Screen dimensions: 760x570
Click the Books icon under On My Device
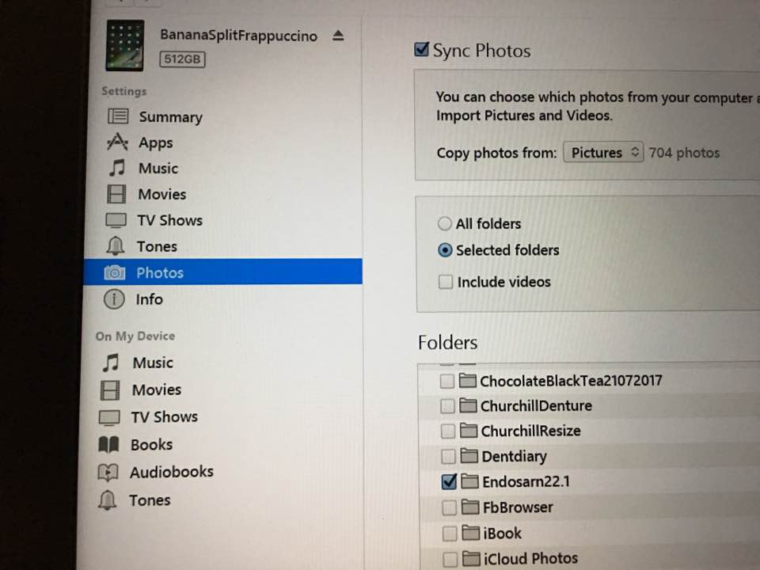(x=108, y=444)
